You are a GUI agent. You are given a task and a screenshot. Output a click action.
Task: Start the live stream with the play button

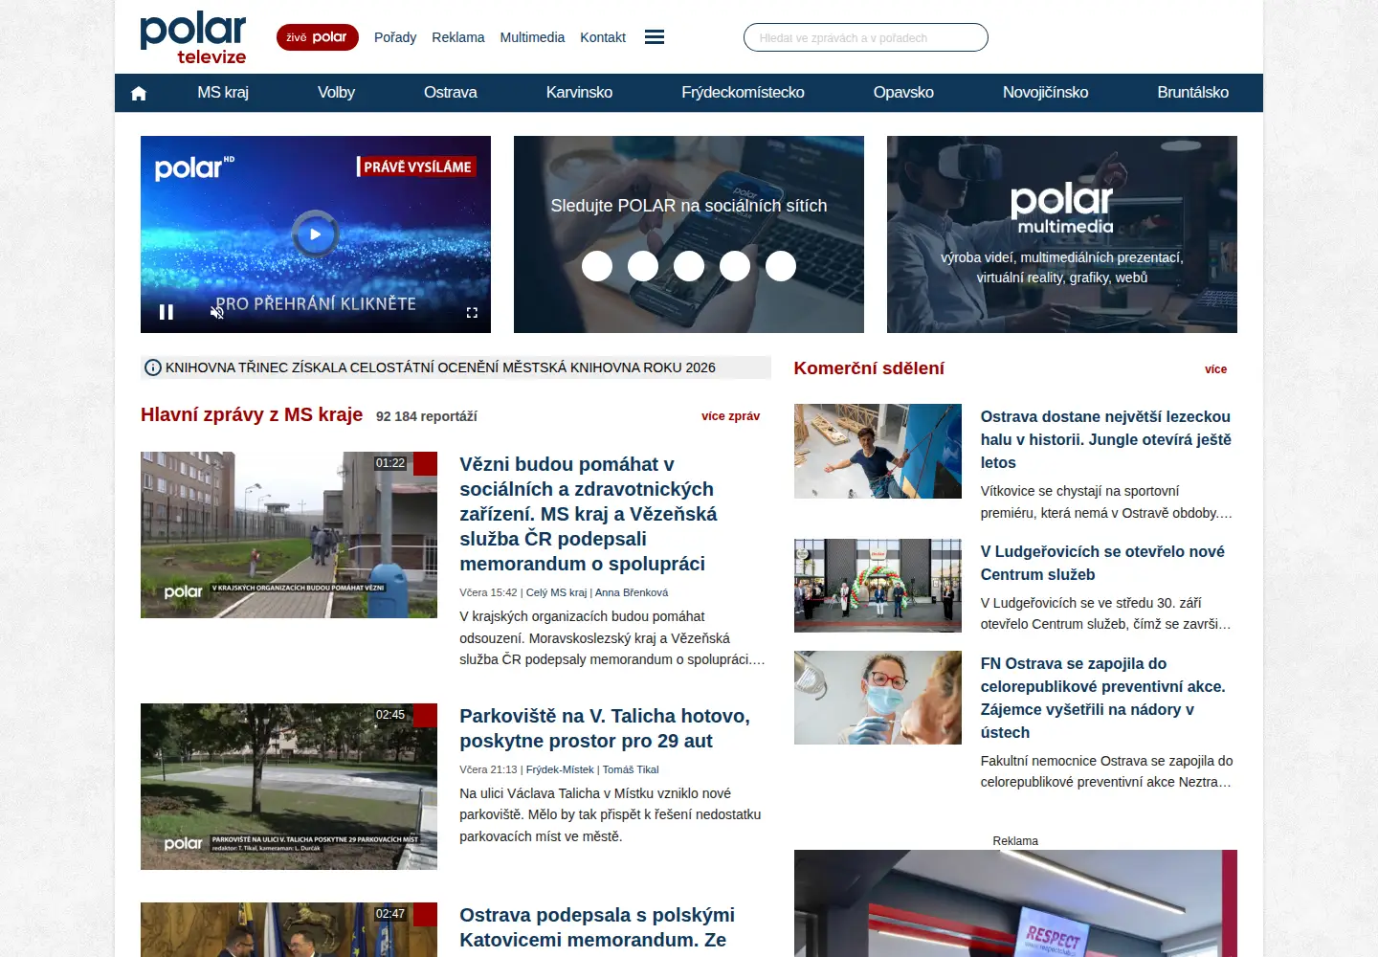tap(315, 234)
